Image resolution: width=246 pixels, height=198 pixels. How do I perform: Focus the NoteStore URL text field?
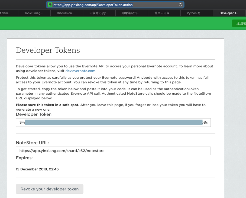coord(113,151)
